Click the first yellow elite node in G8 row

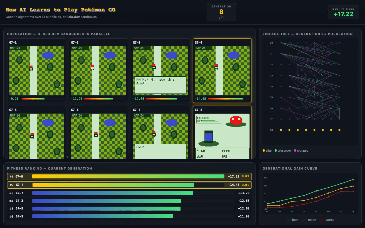(281, 130)
